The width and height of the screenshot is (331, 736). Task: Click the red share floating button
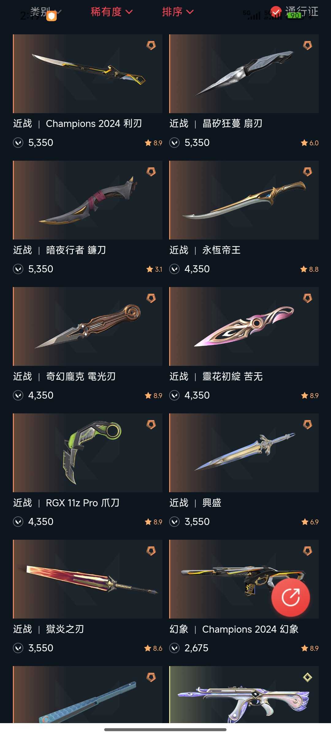tap(291, 597)
